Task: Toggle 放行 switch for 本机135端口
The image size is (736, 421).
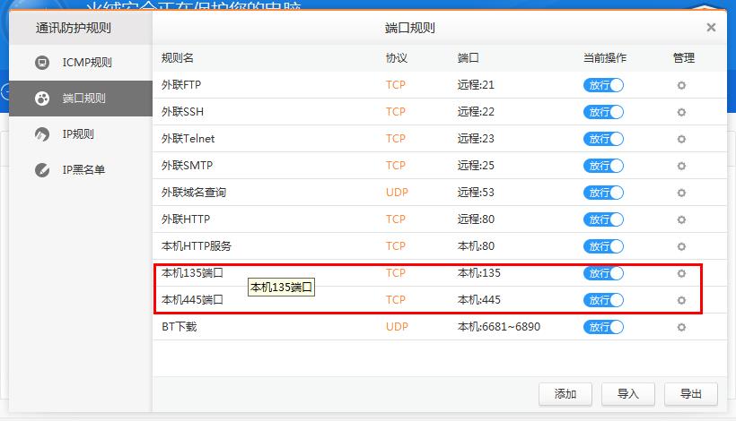Action: pyautogui.click(x=603, y=273)
